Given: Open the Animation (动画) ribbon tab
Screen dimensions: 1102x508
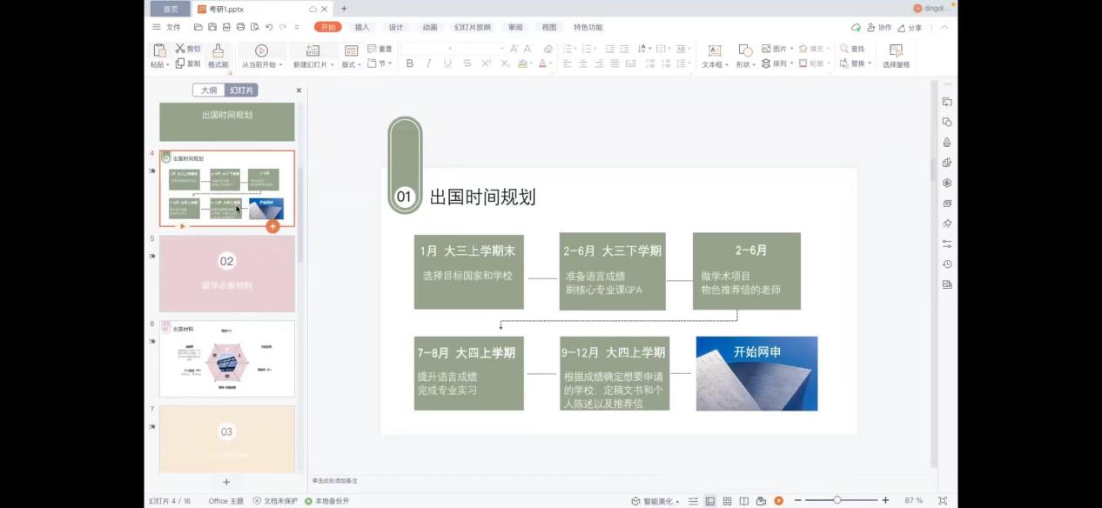Looking at the screenshot, I should tap(429, 28).
